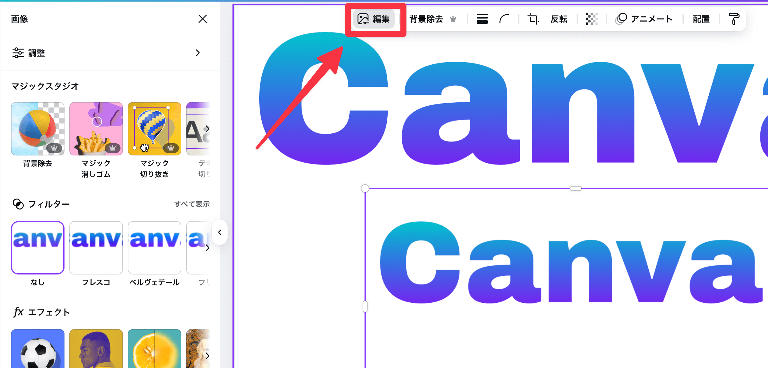This screenshot has width=768, height=368.
Task: Choose マジック消しゴム magic eraser thumbnail
Action: 96,129
